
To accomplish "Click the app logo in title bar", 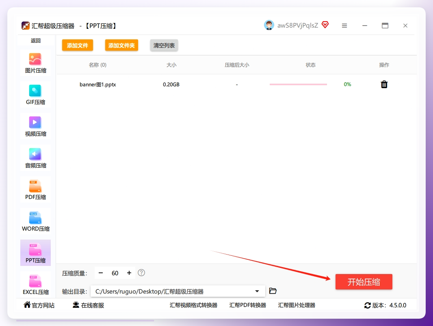I will coord(26,26).
